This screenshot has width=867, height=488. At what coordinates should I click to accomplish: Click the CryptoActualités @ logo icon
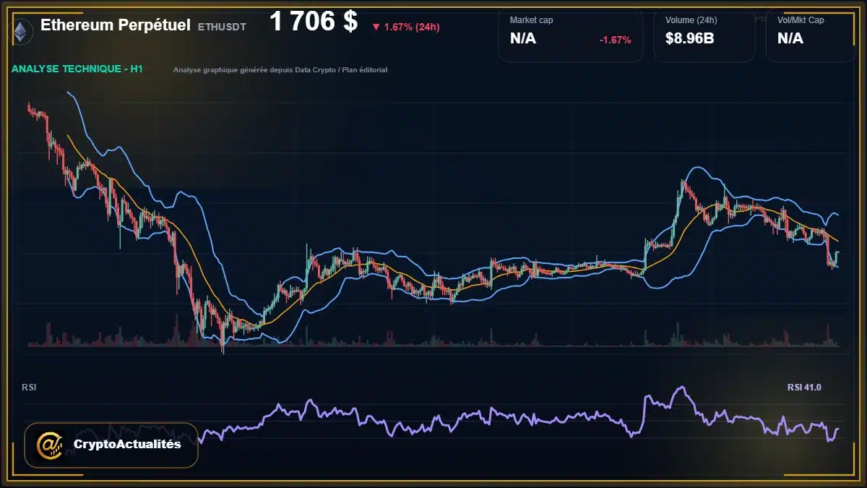coord(50,445)
